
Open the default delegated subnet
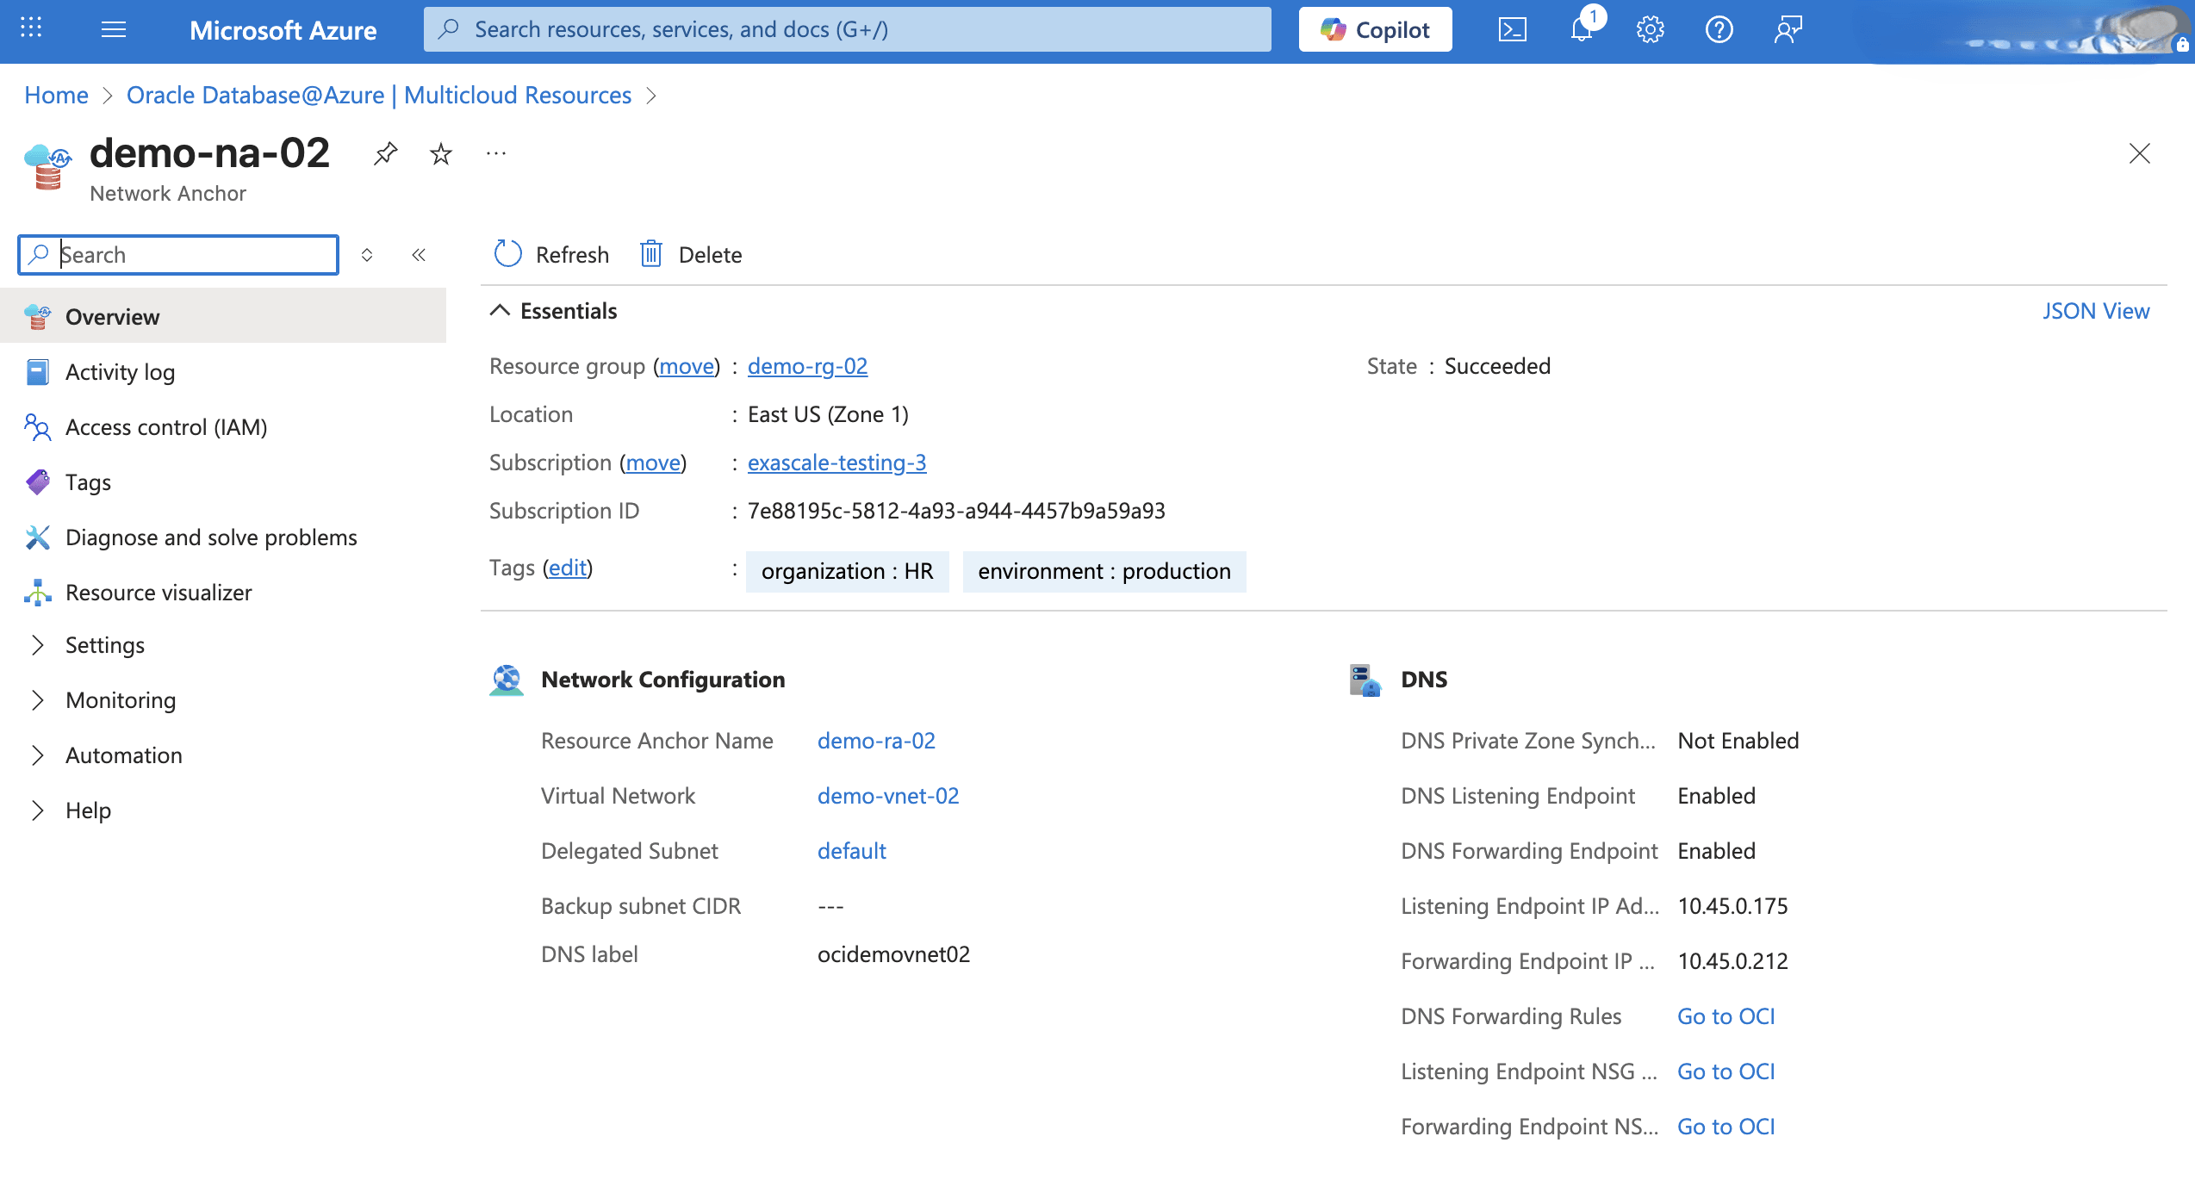(x=851, y=851)
